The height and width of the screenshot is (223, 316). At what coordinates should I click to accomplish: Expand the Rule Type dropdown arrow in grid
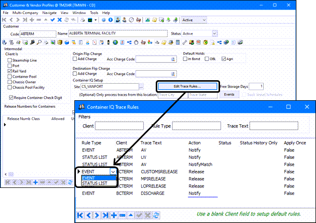112,172
